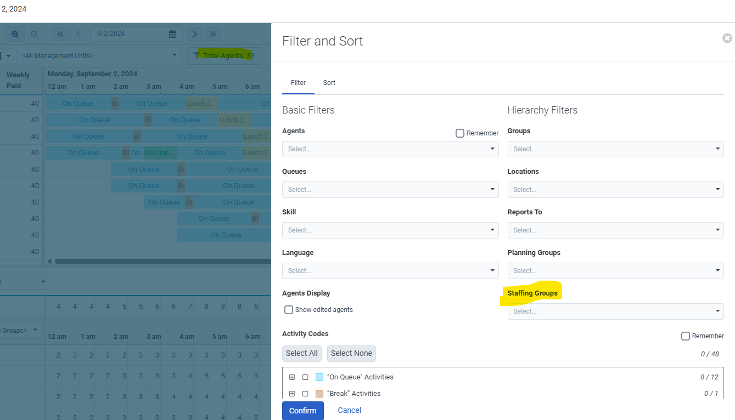The height and width of the screenshot is (420, 735).
Task: Switch to the Sort tab
Action: [x=329, y=83]
